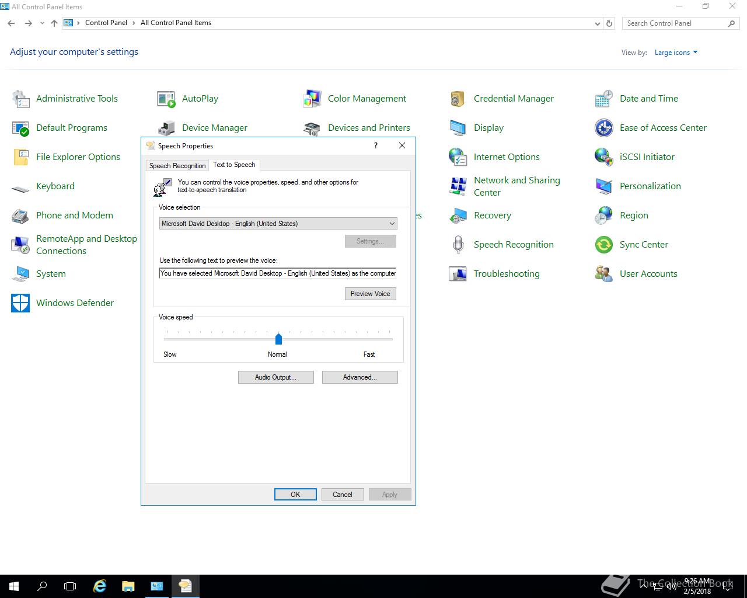Open the Credential Manager icon
This screenshot has width=747, height=598.
pyautogui.click(x=458, y=99)
